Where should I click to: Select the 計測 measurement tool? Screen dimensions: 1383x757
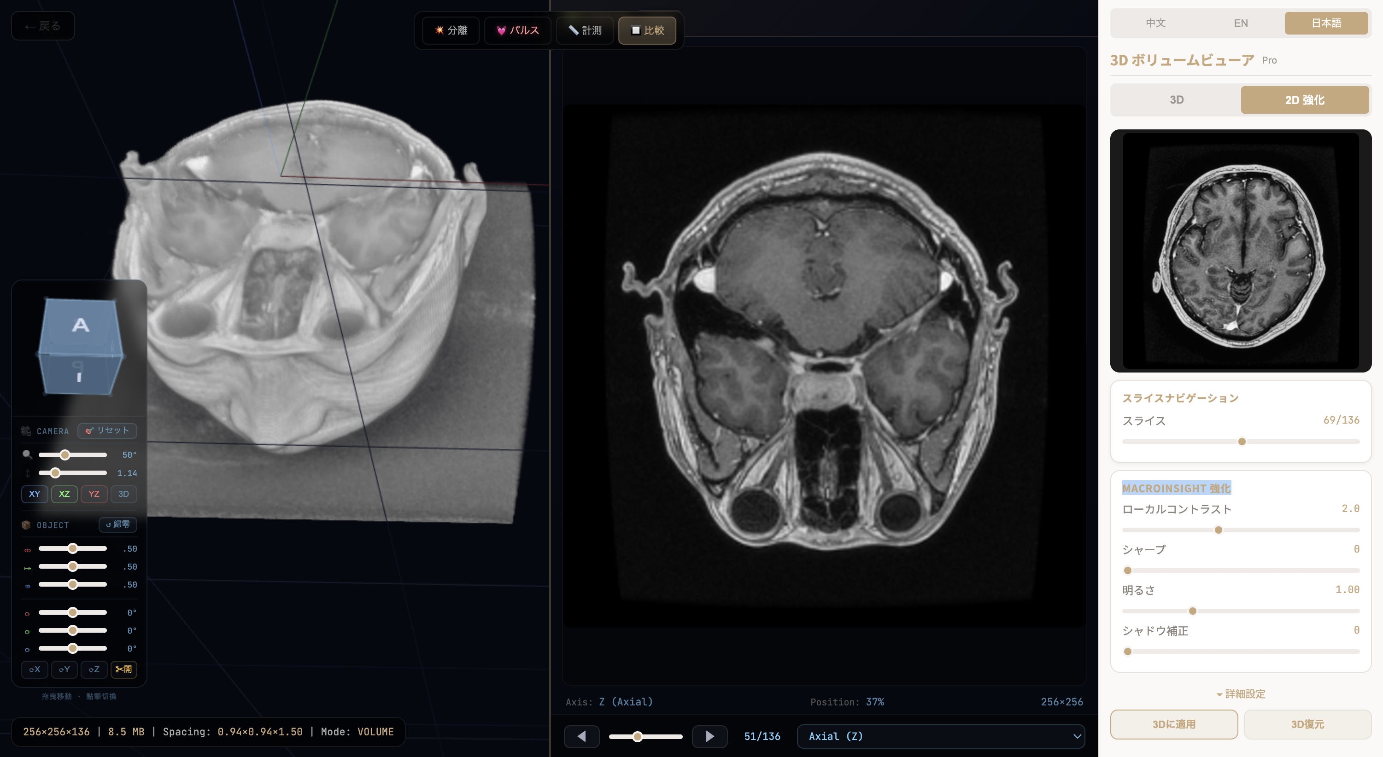585,30
